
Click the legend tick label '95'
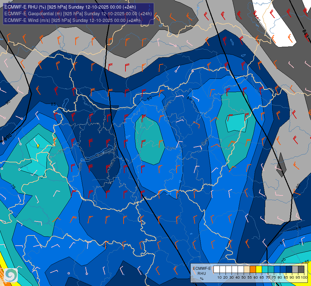click(298, 277)
